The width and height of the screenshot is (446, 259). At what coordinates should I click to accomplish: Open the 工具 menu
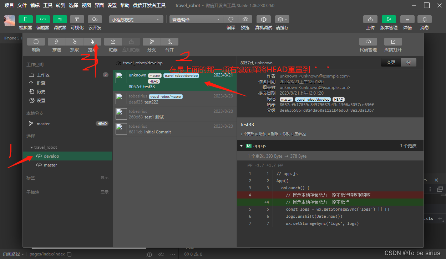pos(48,5)
